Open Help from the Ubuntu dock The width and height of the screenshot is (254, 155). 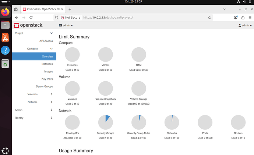click(5, 50)
